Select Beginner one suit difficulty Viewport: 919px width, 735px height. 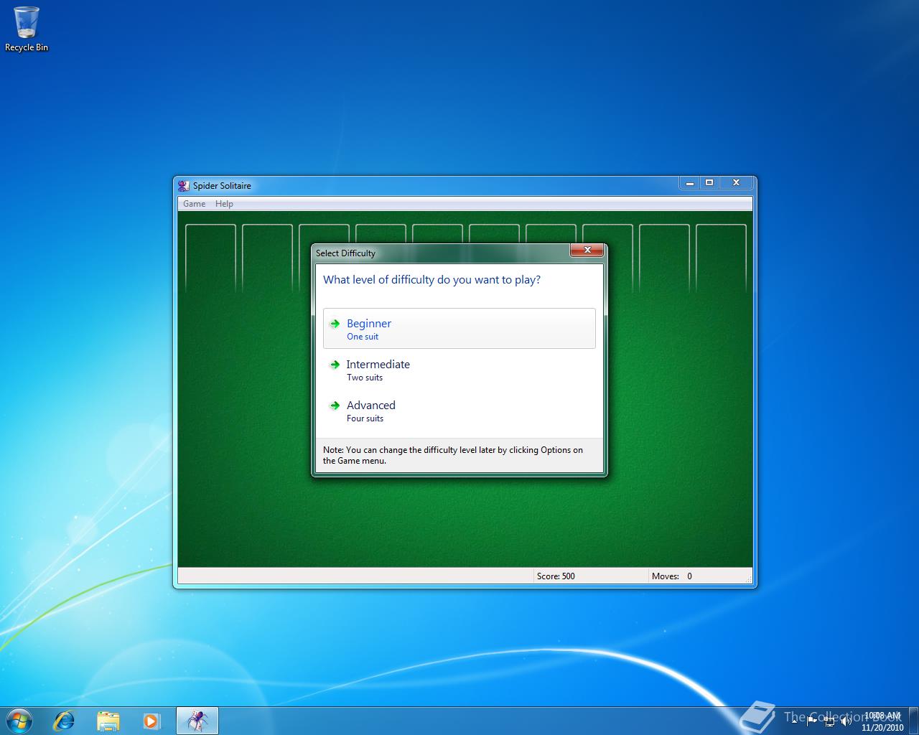pyautogui.click(x=459, y=329)
